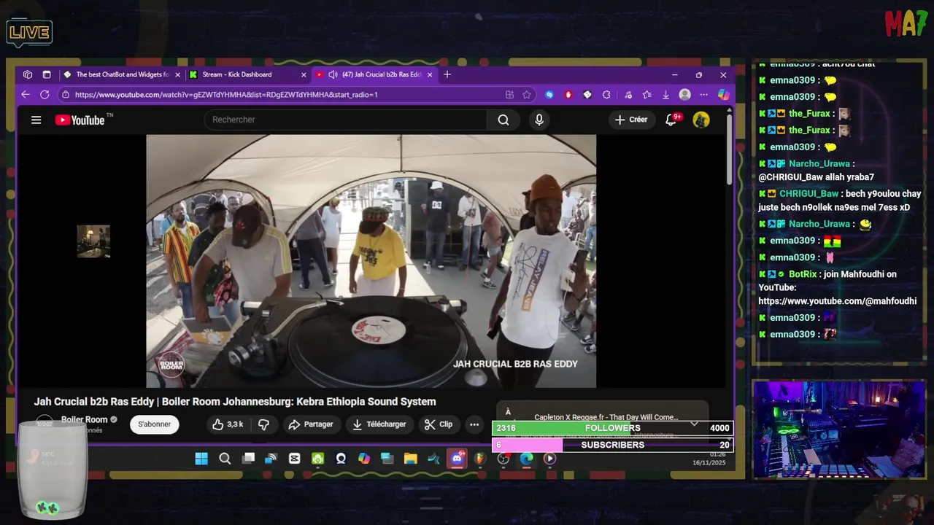Open the browser profile avatar icon

coord(684,95)
